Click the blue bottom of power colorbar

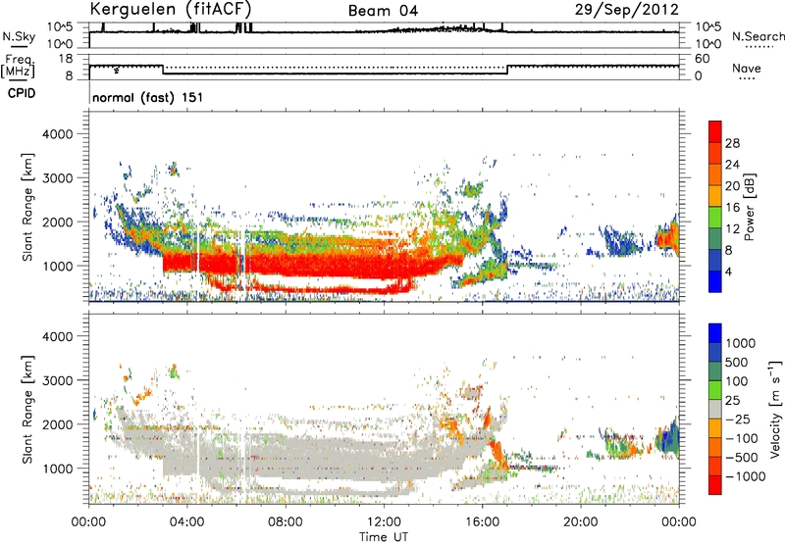pos(715,281)
